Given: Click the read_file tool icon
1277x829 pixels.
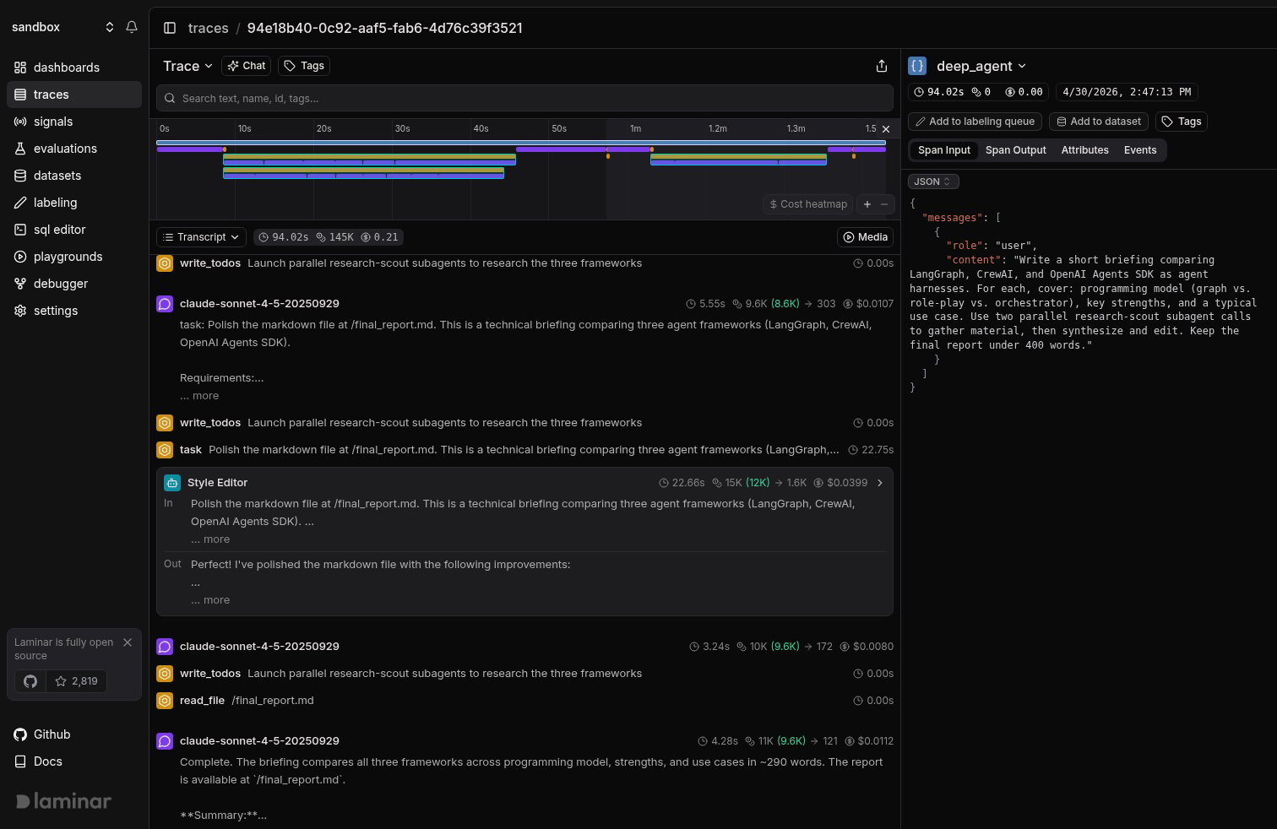Looking at the screenshot, I should click(x=165, y=701).
